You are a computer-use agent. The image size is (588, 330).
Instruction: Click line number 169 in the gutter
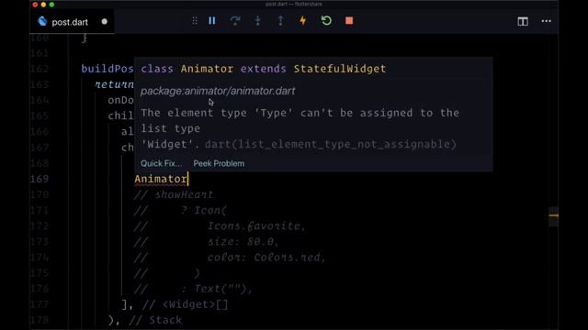[x=40, y=179]
